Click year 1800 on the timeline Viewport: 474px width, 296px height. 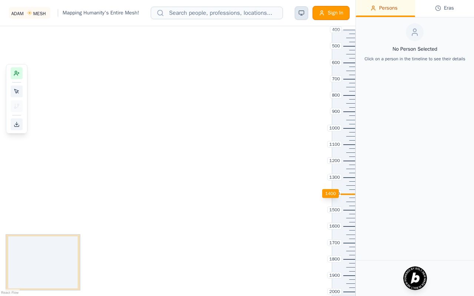(334, 259)
